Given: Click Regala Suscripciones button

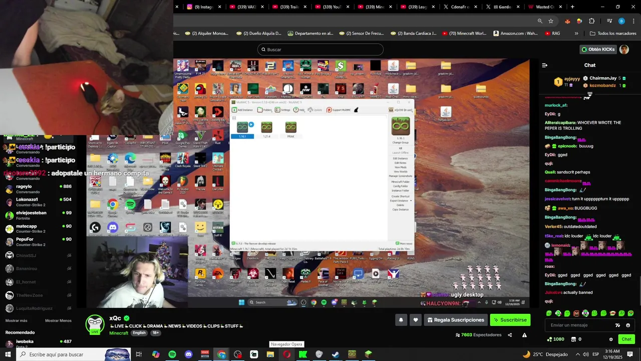Looking at the screenshot, I should coord(456,320).
